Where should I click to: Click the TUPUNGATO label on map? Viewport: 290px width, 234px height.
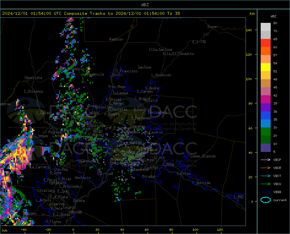58,183
